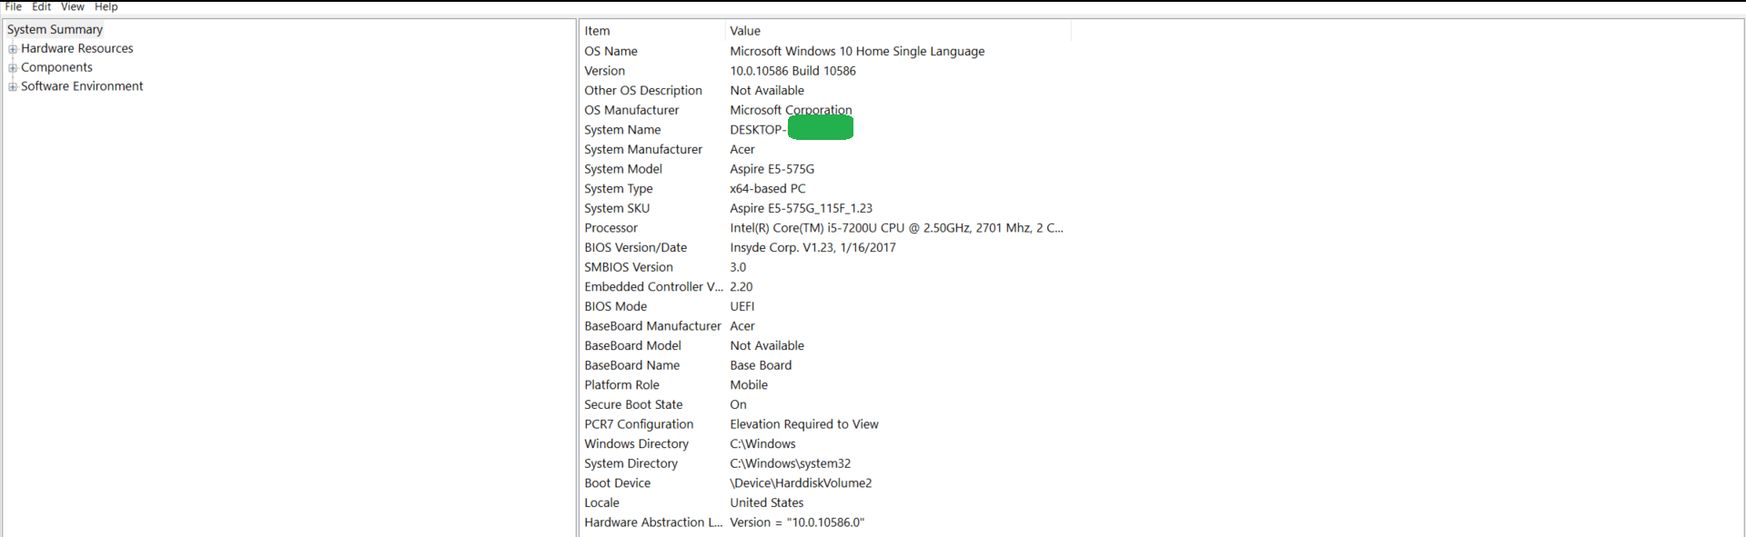Viewport: 1746px width, 537px height.
Task: Click the 'Microsoft Corporation' value
Action: pos(791,110)
